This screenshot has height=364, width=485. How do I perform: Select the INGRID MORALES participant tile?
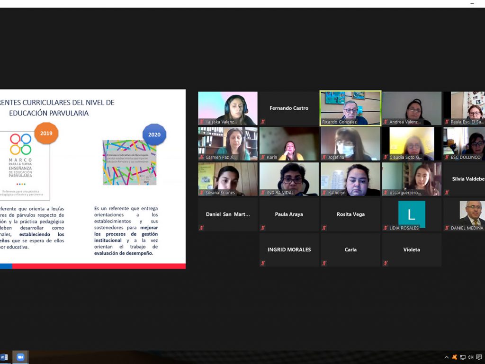(x=289, y=249)
